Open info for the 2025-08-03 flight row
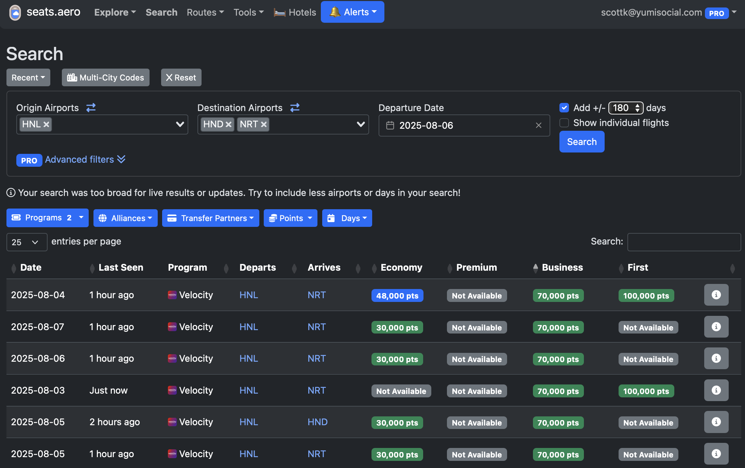Viewport: 745px width, 468px height. 716,390
